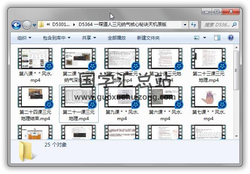Expand the address bar history dropdown
The height and width of the screenshot is (174, 250).
coord(185,25)
